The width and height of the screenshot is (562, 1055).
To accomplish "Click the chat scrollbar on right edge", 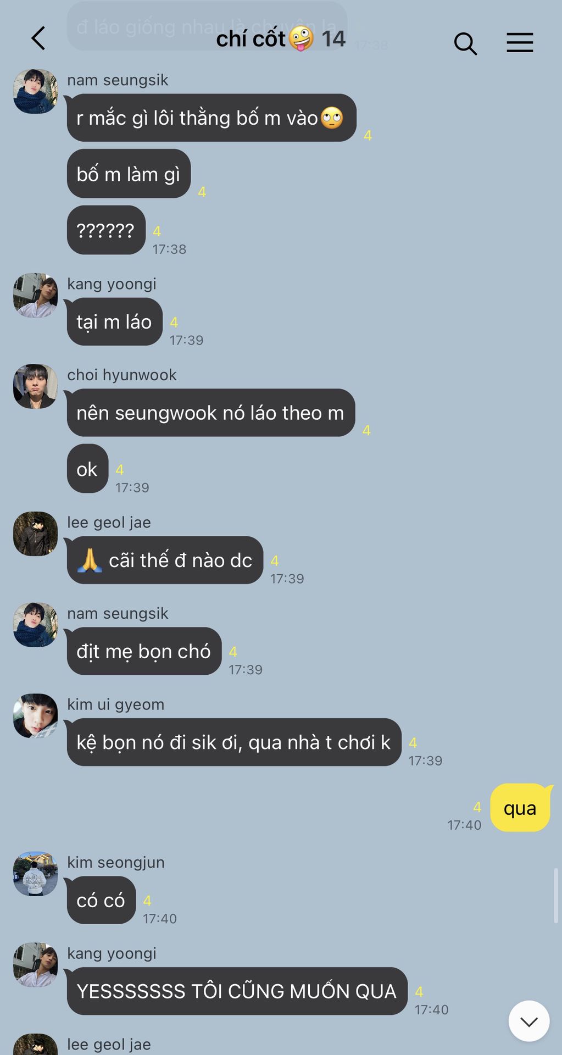I will (556, 896).
